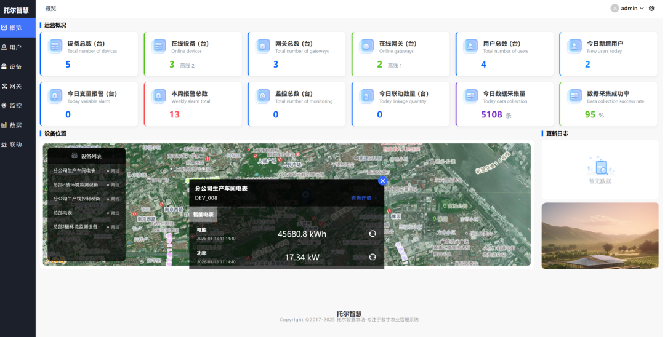The image size is (665, 337).
Task: Open the 监控 monitoring menu item
Action: pyautogui.click(x=17, y=105)
